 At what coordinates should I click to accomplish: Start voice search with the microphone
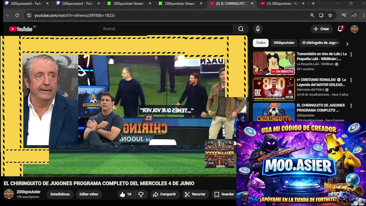coord(258,29)
